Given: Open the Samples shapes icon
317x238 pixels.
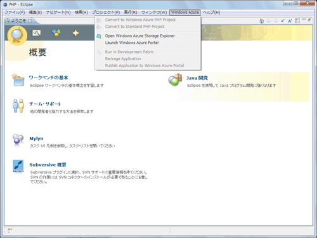Looking at the screenshot, I should [56, 33].
